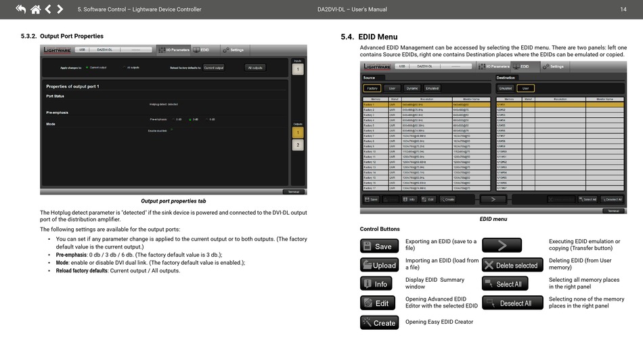Select the Factory source button
This screenshot has width=643, height=361.
(372, 88)
